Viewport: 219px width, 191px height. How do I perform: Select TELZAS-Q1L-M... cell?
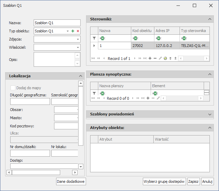tap(195, 46)
